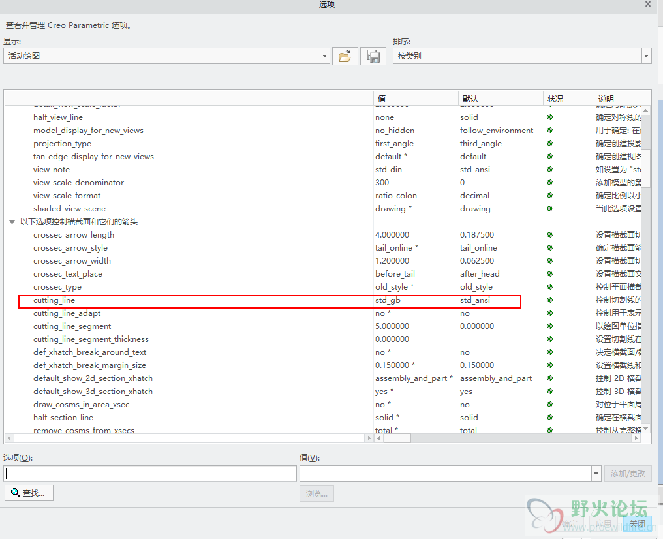Click the 值 column header
This screenshot has height=539, width=663.
(416, 99)
